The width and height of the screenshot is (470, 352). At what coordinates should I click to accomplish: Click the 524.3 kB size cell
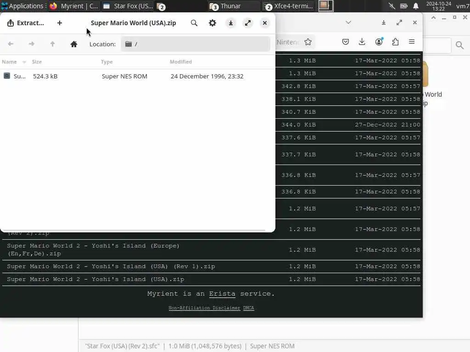[x=45, y=77]
